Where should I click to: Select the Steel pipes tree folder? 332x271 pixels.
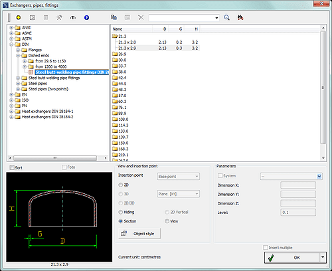[x=38, y=84]
